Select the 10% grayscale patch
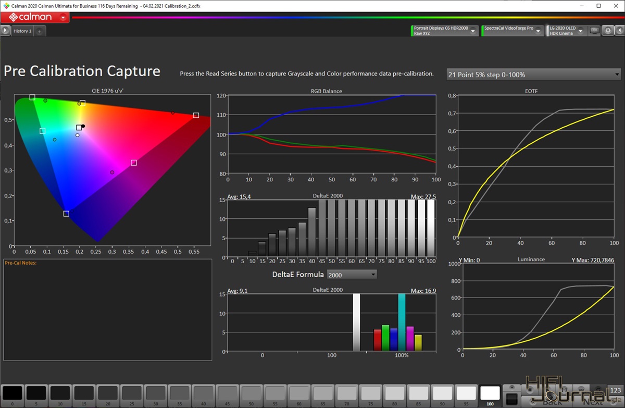Screen dimensions: 625x408 60,395
